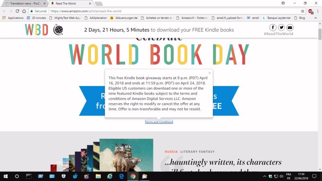Launch Internet Explorer from taskbar
The image size is (322, 181).
click(110, 176)
